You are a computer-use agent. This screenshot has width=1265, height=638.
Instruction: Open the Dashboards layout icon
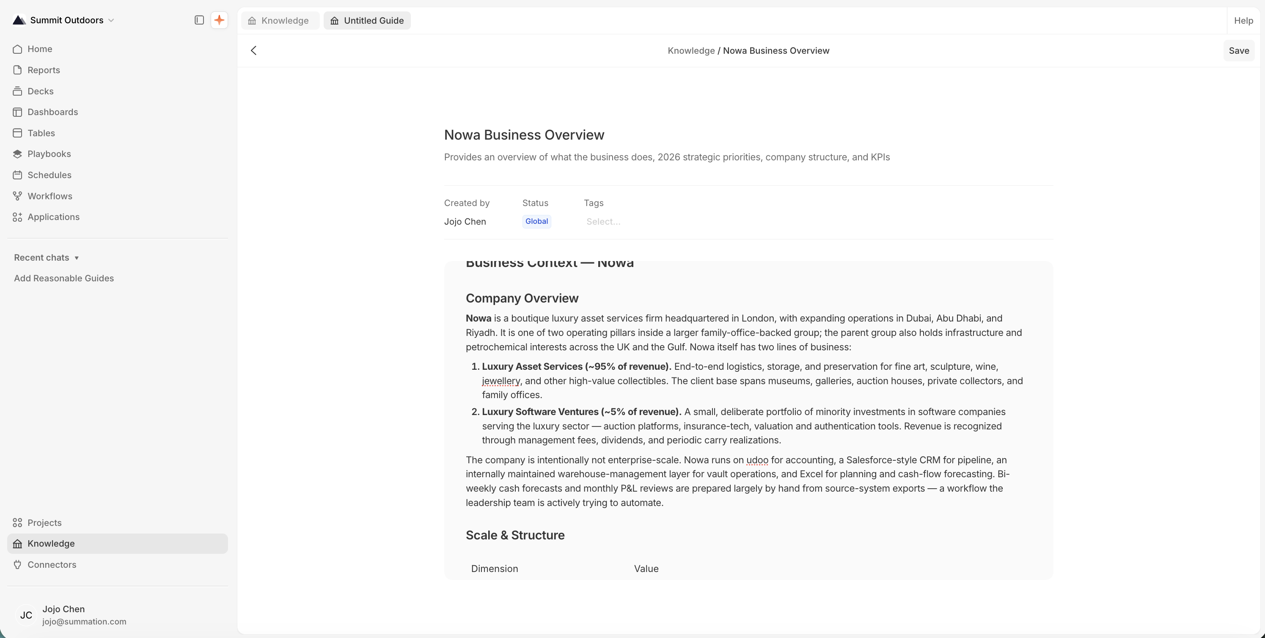tap(17, 112)
